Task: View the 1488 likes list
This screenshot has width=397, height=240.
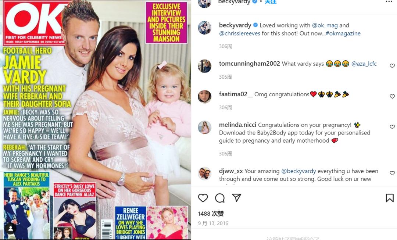Action: [211, 214]
